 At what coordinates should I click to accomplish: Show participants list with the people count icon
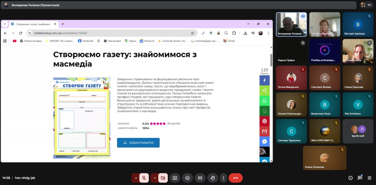[365, 5]
